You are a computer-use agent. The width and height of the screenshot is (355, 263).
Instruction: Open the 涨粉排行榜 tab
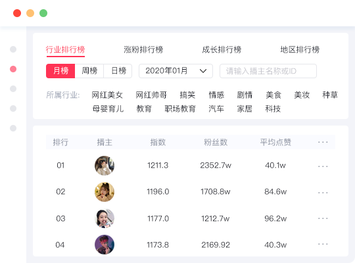click(143, 49)
